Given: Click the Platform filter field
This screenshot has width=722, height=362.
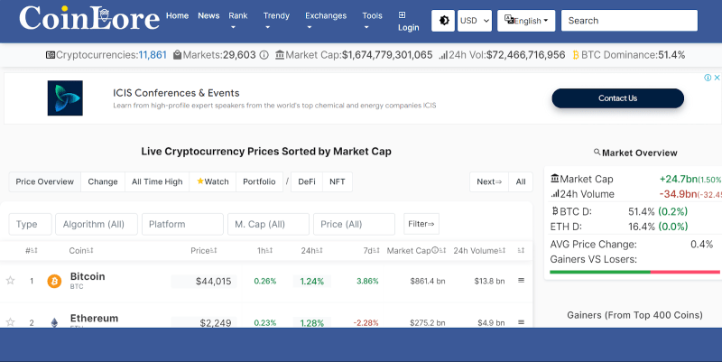Looking at the screenshot, I should click(182, 224).
